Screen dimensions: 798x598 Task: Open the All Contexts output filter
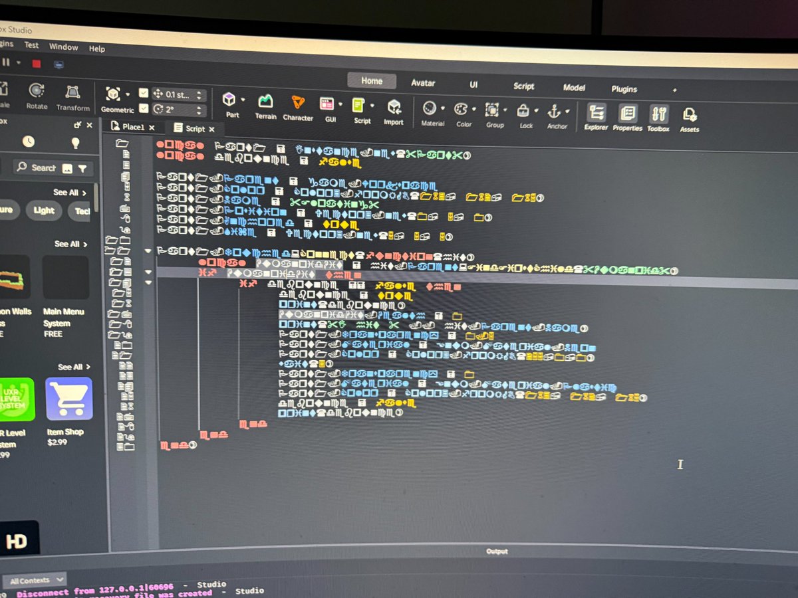tap(35, 580)
